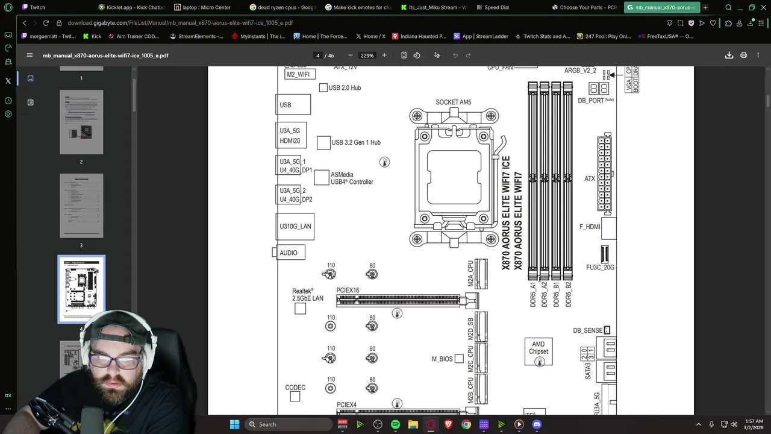The height and width of the screenshot is (434, 771).
Task: Click the browser forward arrow
Action: [35, 23]
